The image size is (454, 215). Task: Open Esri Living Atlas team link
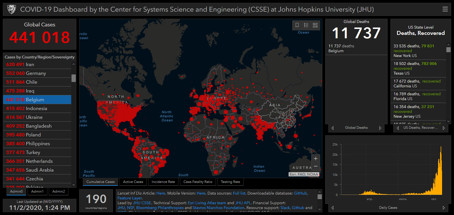click(x=207, y=203)
